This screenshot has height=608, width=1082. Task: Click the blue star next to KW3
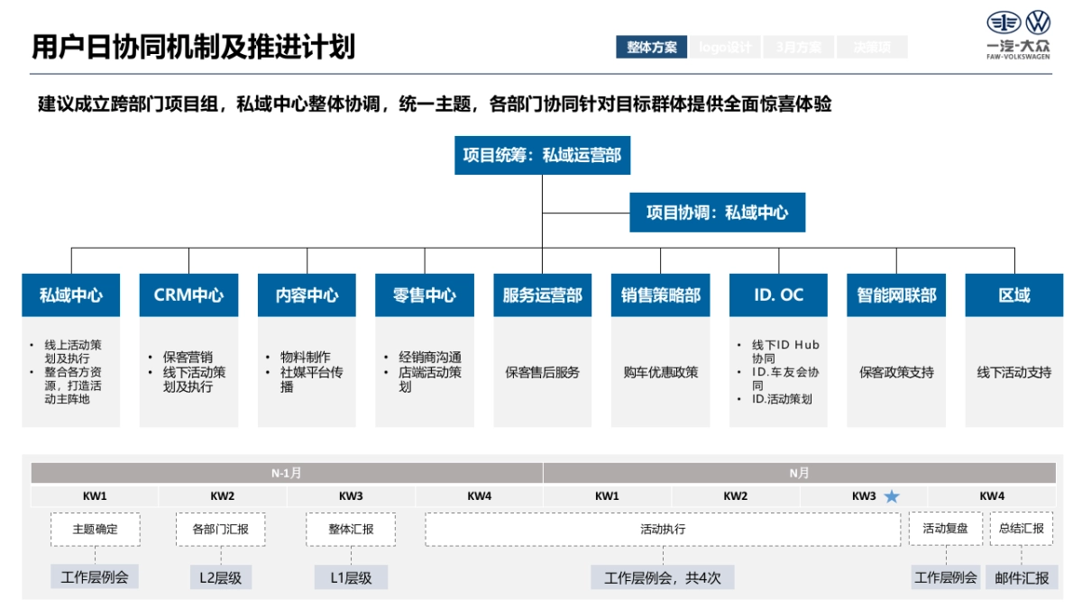(x=890, y=494)
